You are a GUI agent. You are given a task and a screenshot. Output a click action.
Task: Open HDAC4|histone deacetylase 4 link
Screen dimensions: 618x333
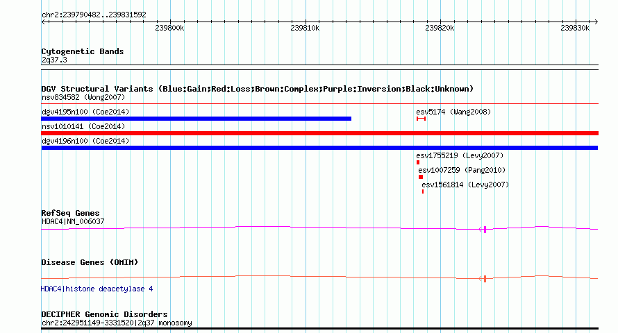click(x=97, y=289)
